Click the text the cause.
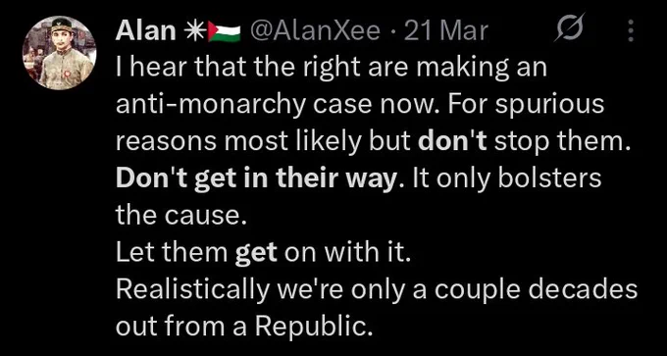This screenshot has height=356, width=667. (181, 216)
